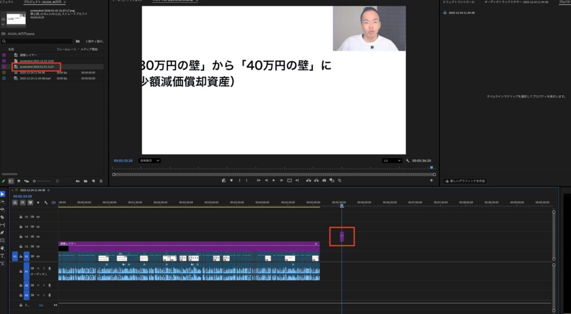
Task: Open timeline wrench display settings
Action: 46,202
